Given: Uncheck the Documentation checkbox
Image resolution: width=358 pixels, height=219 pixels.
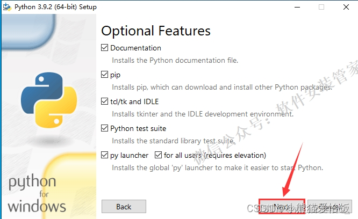Looking at the screenshot, I should point(105,48).
